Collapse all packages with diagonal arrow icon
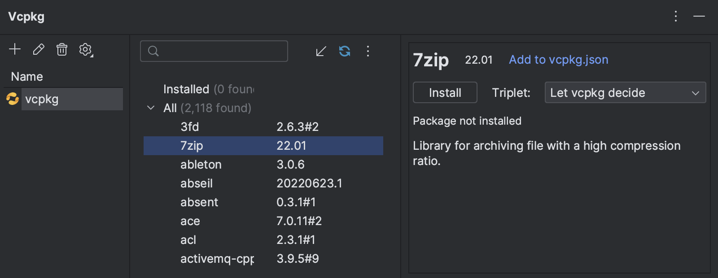This screenshot has height=278, width=718. (x=321, y=51)
